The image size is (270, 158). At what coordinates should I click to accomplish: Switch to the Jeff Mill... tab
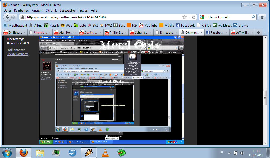click(242, 32)
